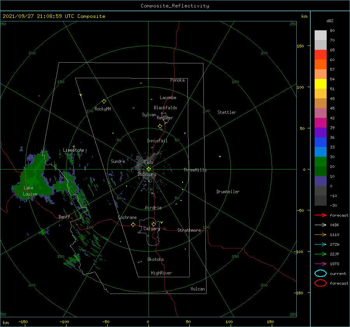
Task: Click the white plus marker east of ThreeHills
Action: pos(220,156)
